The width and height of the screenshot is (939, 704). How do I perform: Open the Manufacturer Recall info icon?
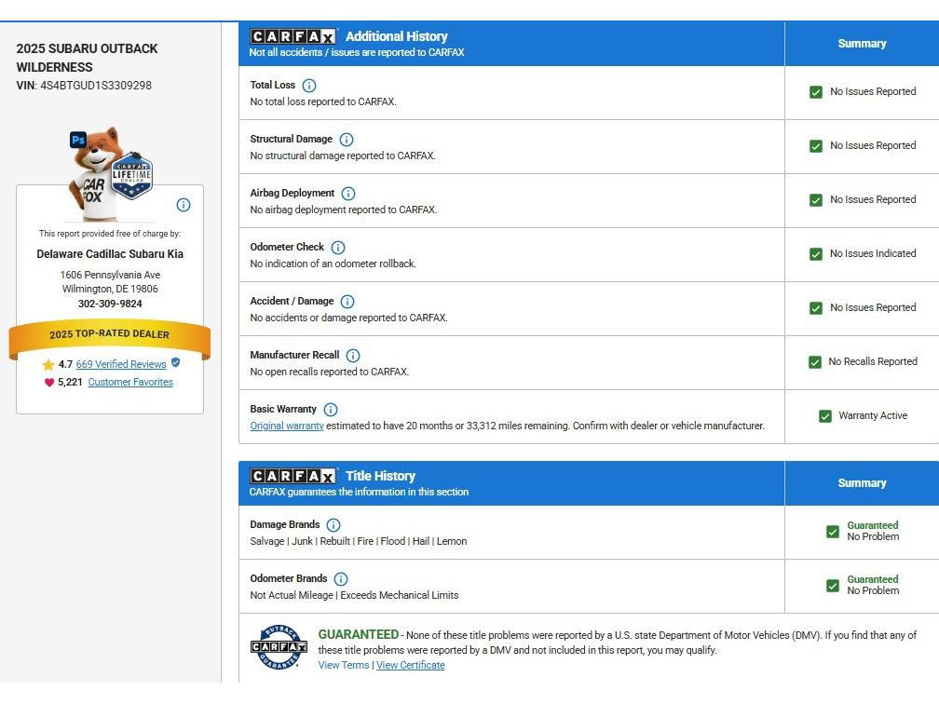coord(353,356)
